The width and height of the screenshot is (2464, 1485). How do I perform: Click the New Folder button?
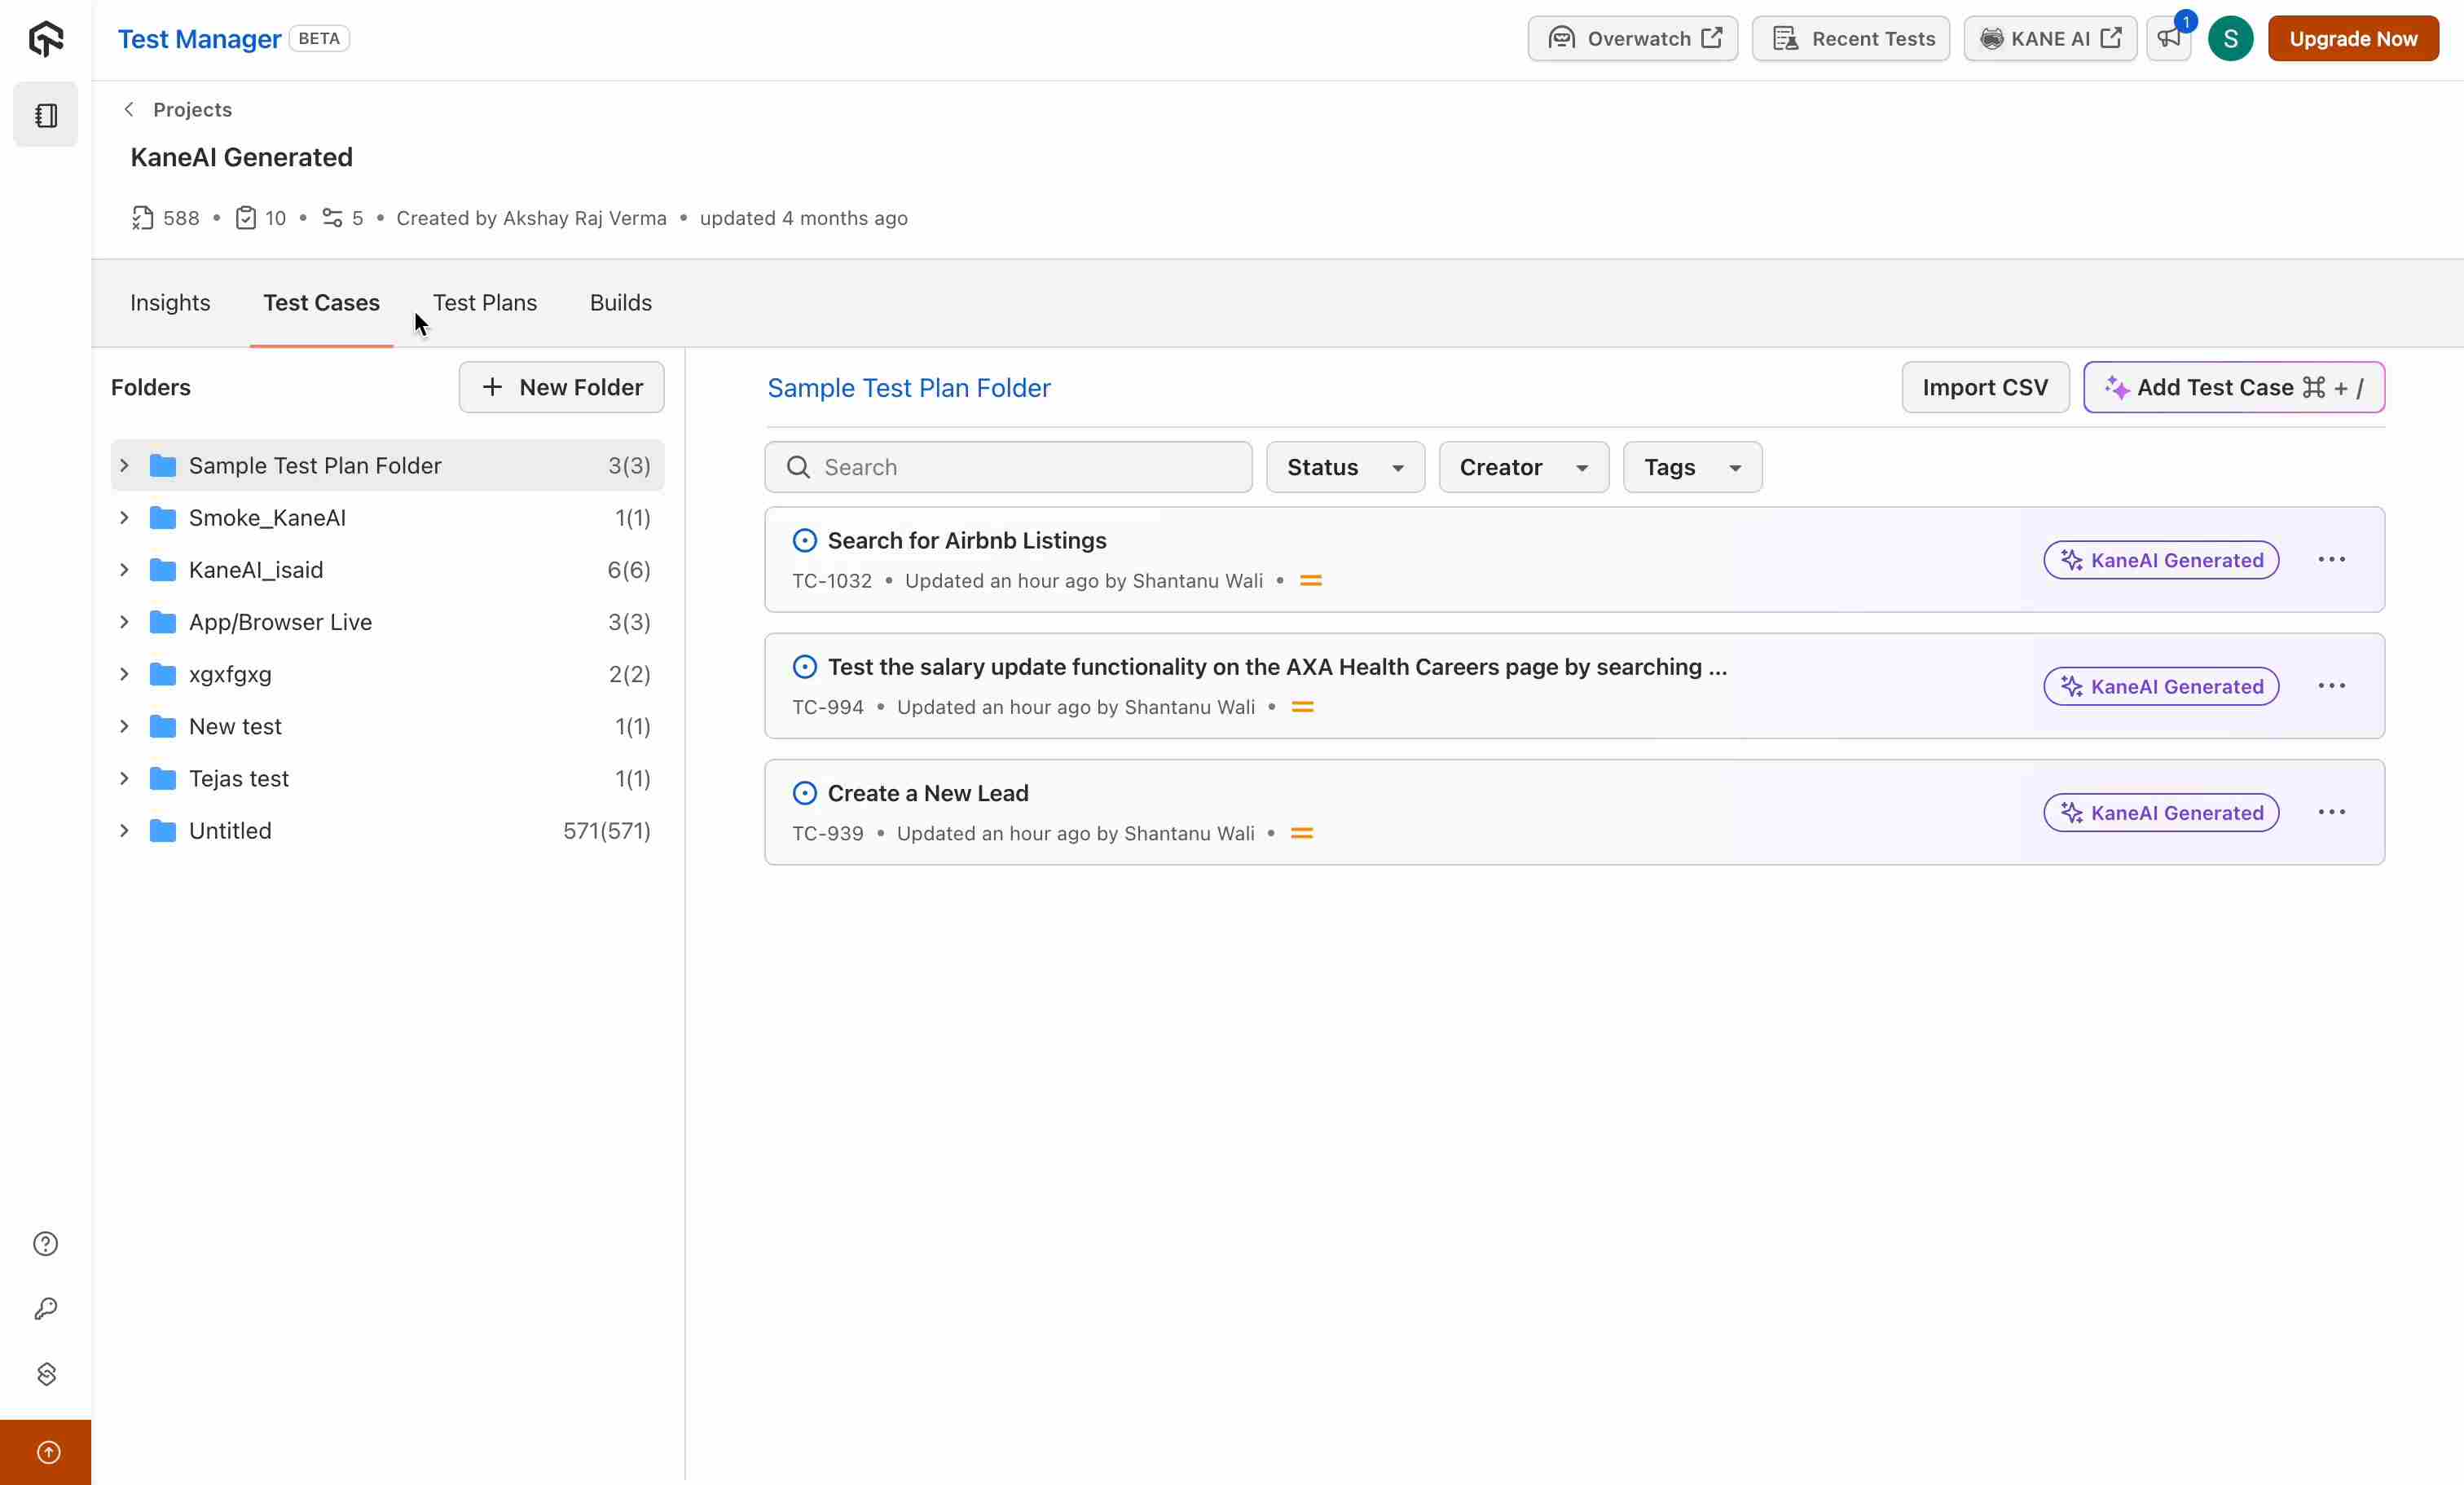561,387
